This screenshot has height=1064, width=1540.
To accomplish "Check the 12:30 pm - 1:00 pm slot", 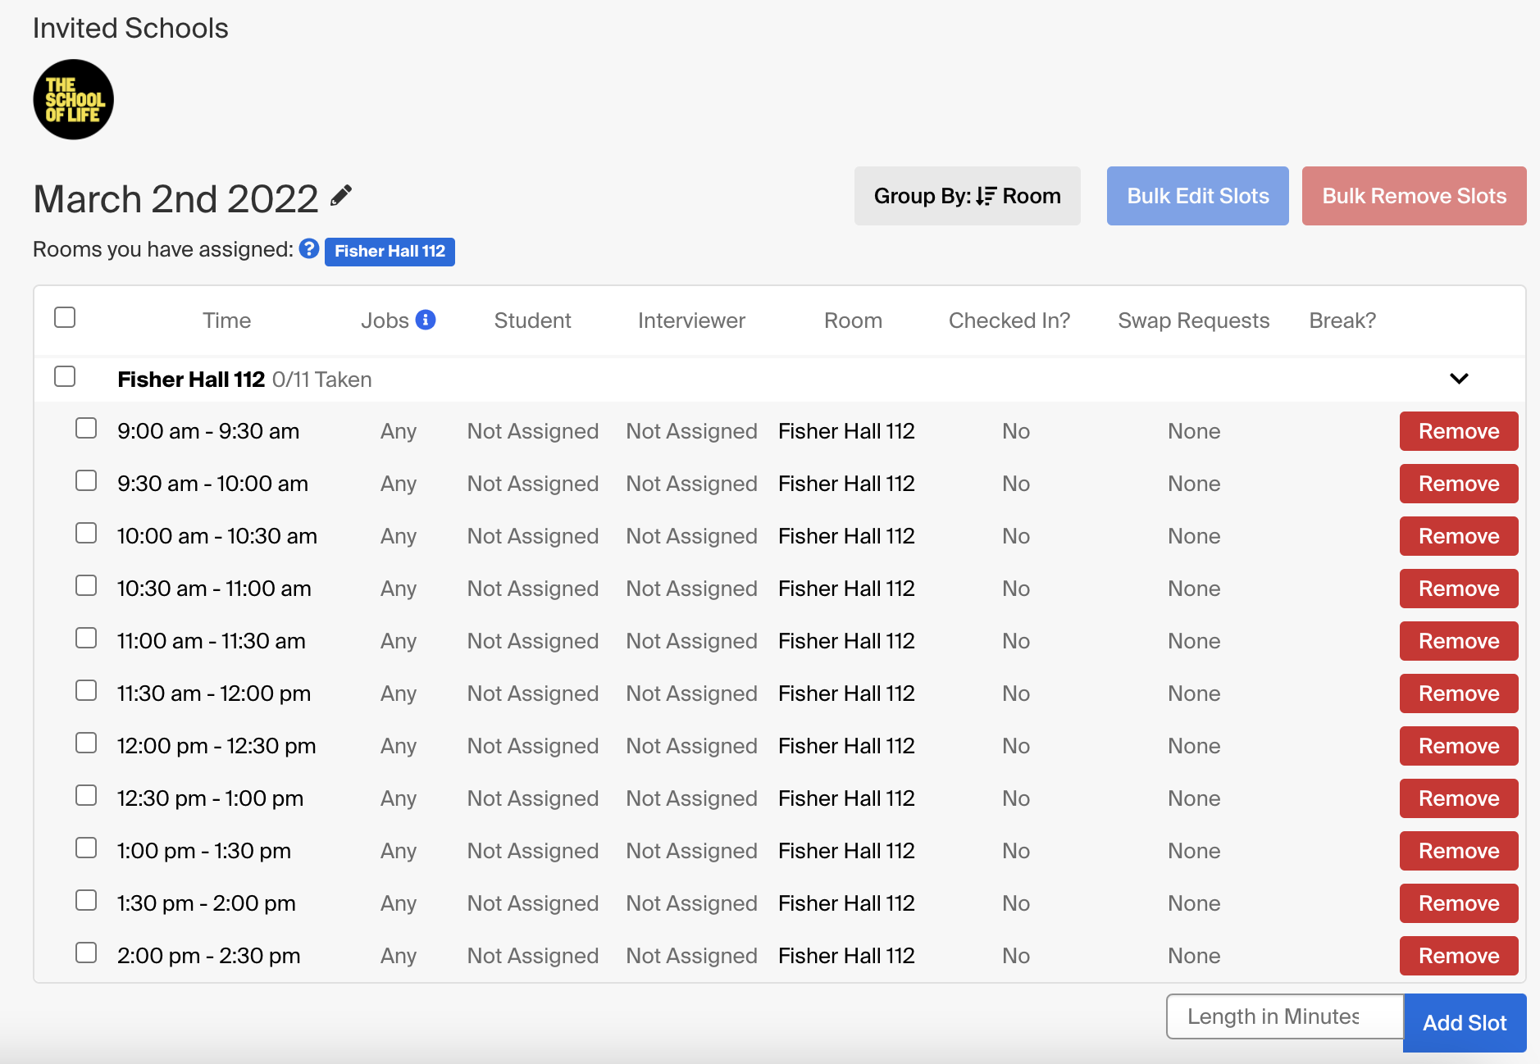I will [86, 795].
